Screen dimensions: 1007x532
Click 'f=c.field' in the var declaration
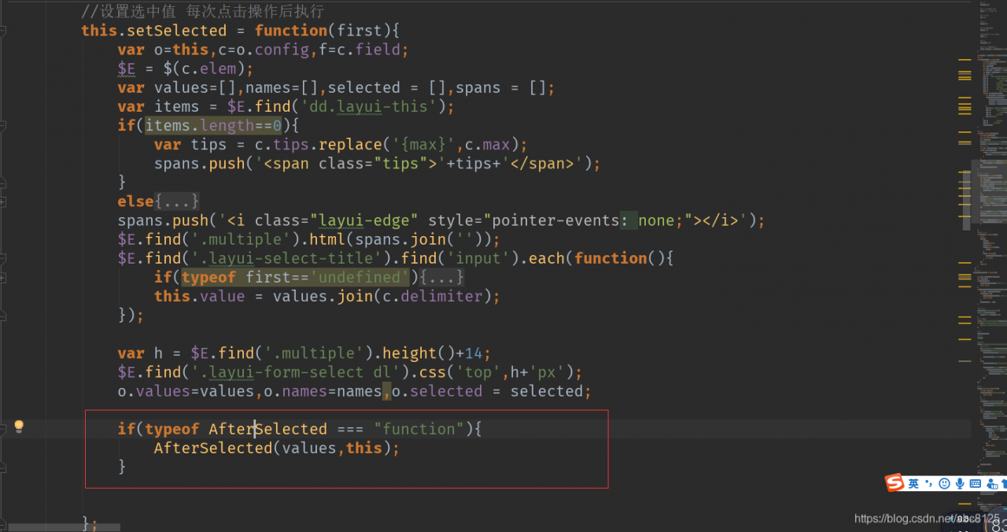360,50
